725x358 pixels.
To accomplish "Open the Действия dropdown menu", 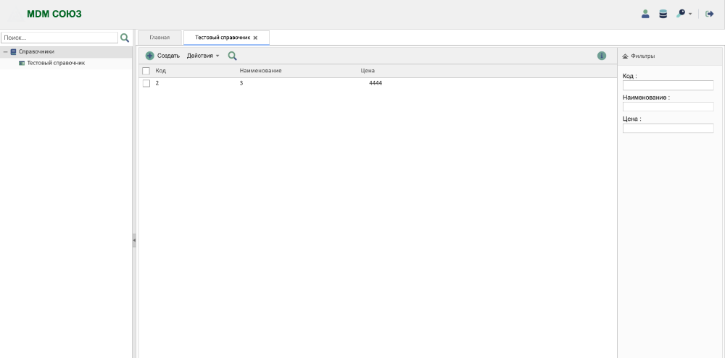I will (x=202, y=56).
